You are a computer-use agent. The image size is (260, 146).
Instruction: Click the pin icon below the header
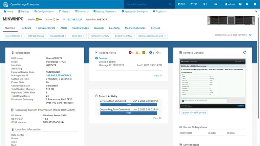pyautogui.click(x=256, y=11)
